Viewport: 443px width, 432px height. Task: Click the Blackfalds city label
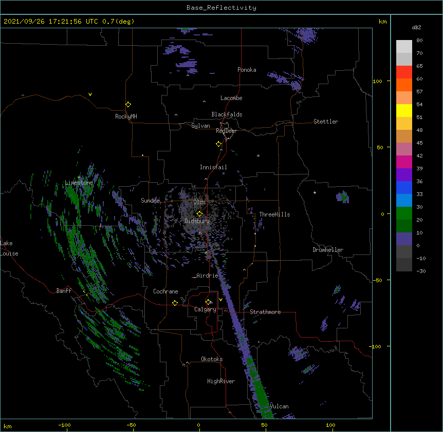pos(227,114)
